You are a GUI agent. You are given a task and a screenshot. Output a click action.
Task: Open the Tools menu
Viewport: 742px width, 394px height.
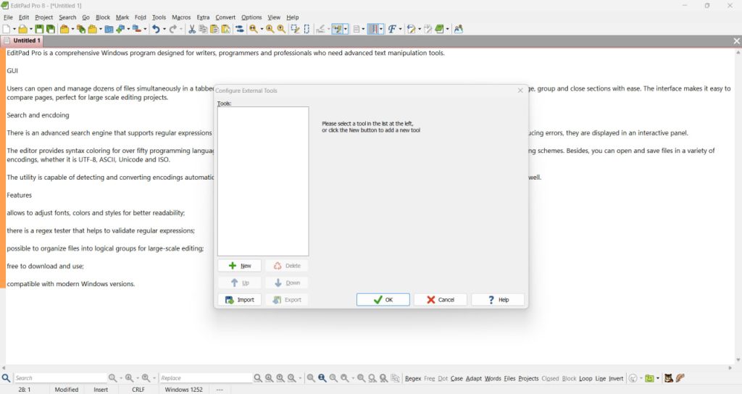pos(159,17)
